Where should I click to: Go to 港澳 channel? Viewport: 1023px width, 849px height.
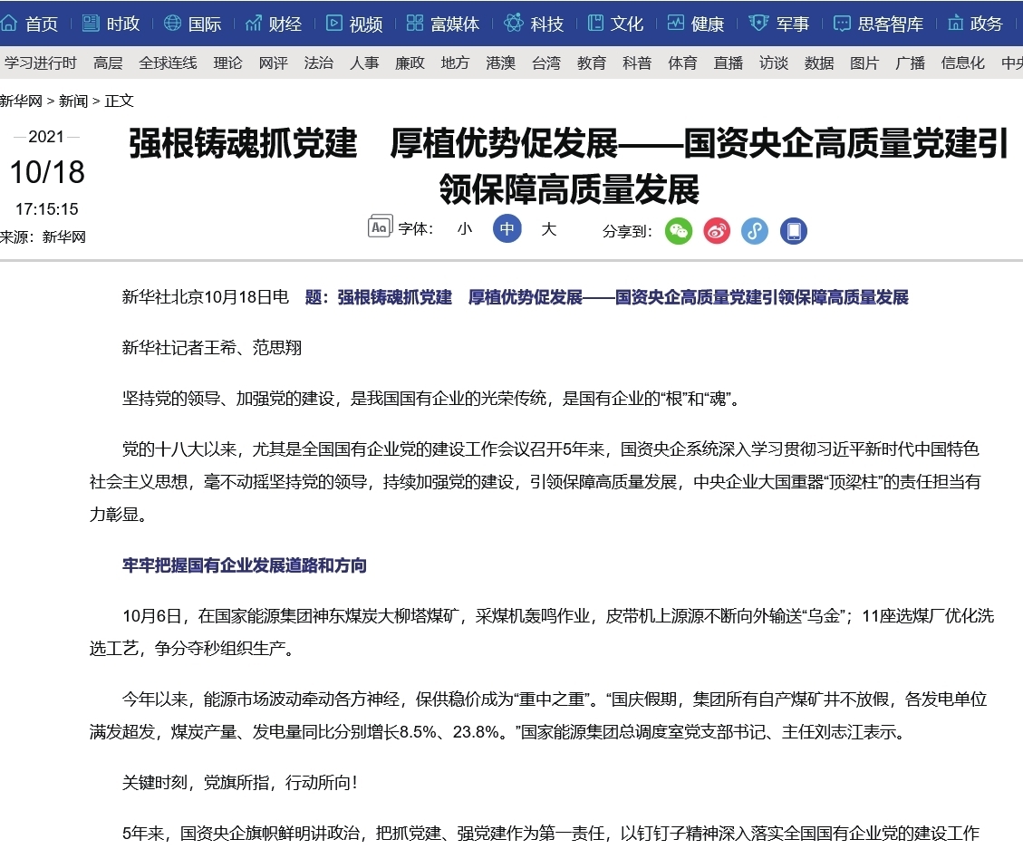[x=500, y=63]
